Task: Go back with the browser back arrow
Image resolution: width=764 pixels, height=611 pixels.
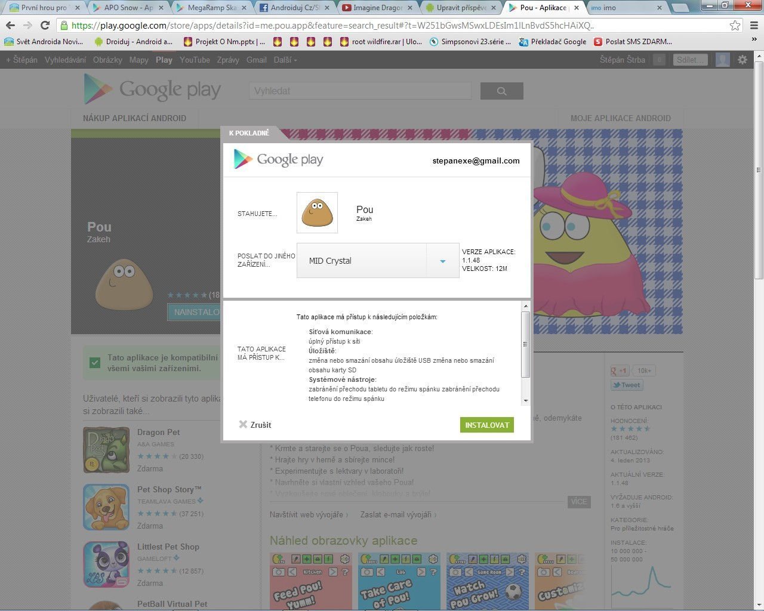Action: pyautogui.click(x=10, y=26)
